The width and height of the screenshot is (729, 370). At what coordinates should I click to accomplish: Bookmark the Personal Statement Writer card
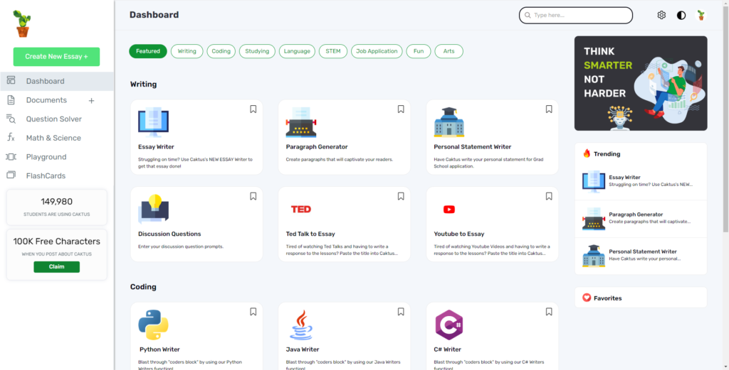click(549, 109)
